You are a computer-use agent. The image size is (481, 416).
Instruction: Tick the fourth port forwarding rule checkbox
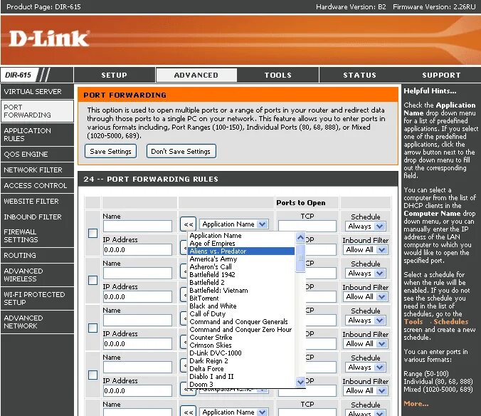tap(92, 375)
